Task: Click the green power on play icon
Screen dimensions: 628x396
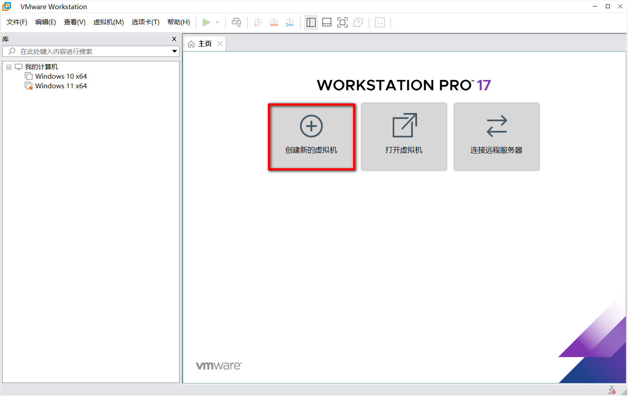Action: [207, 22]
